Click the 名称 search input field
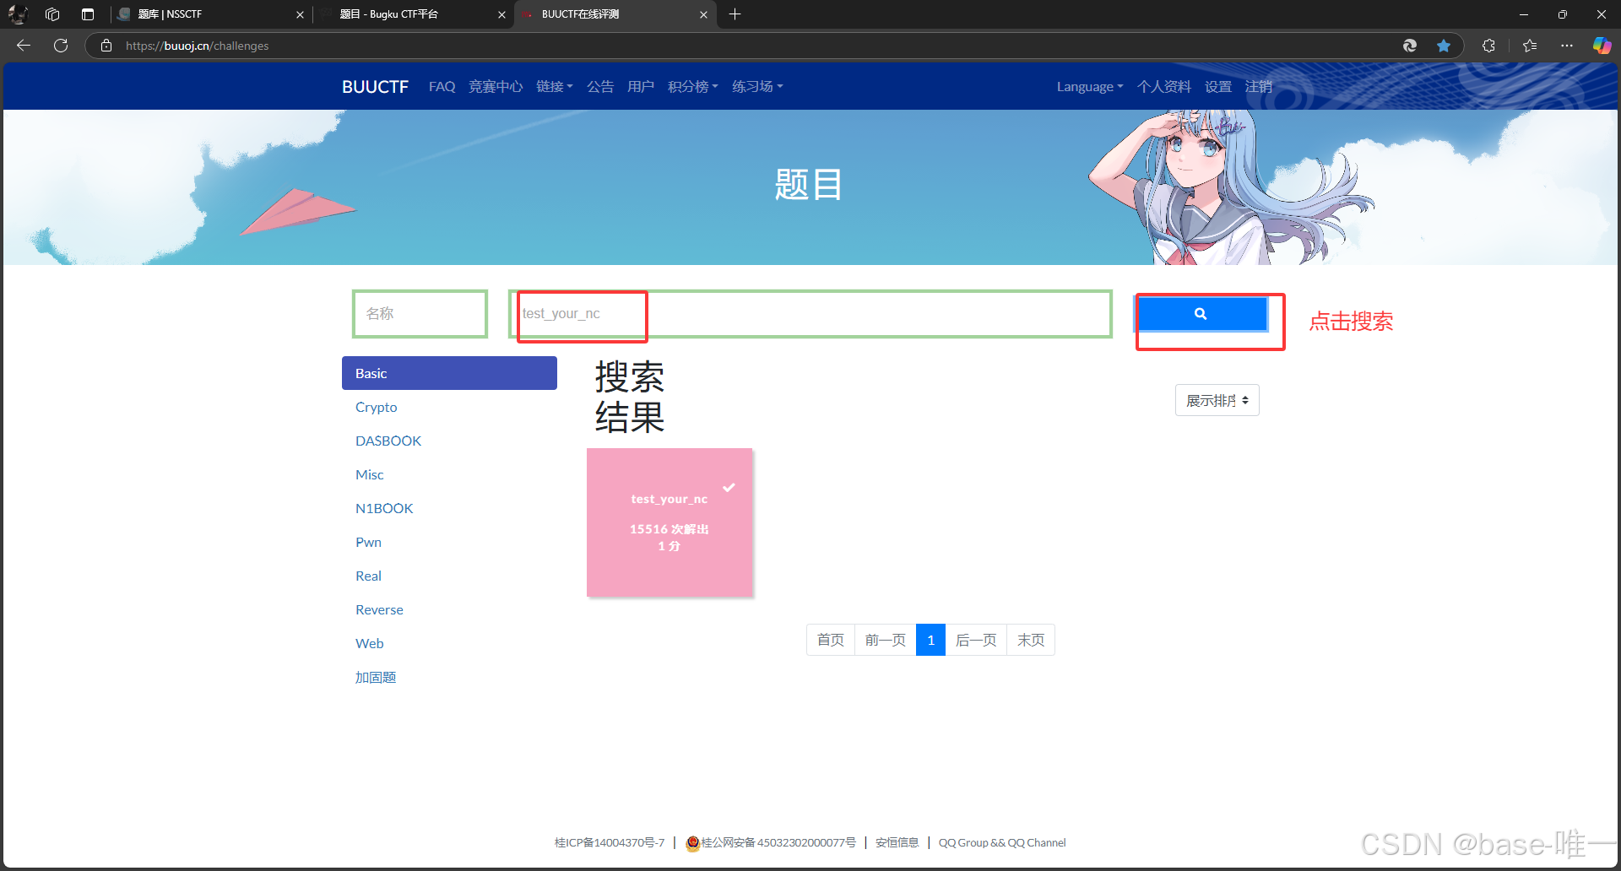Viewport: 1621px width, 871px height. pyautogui.click(x=420, y=313)
